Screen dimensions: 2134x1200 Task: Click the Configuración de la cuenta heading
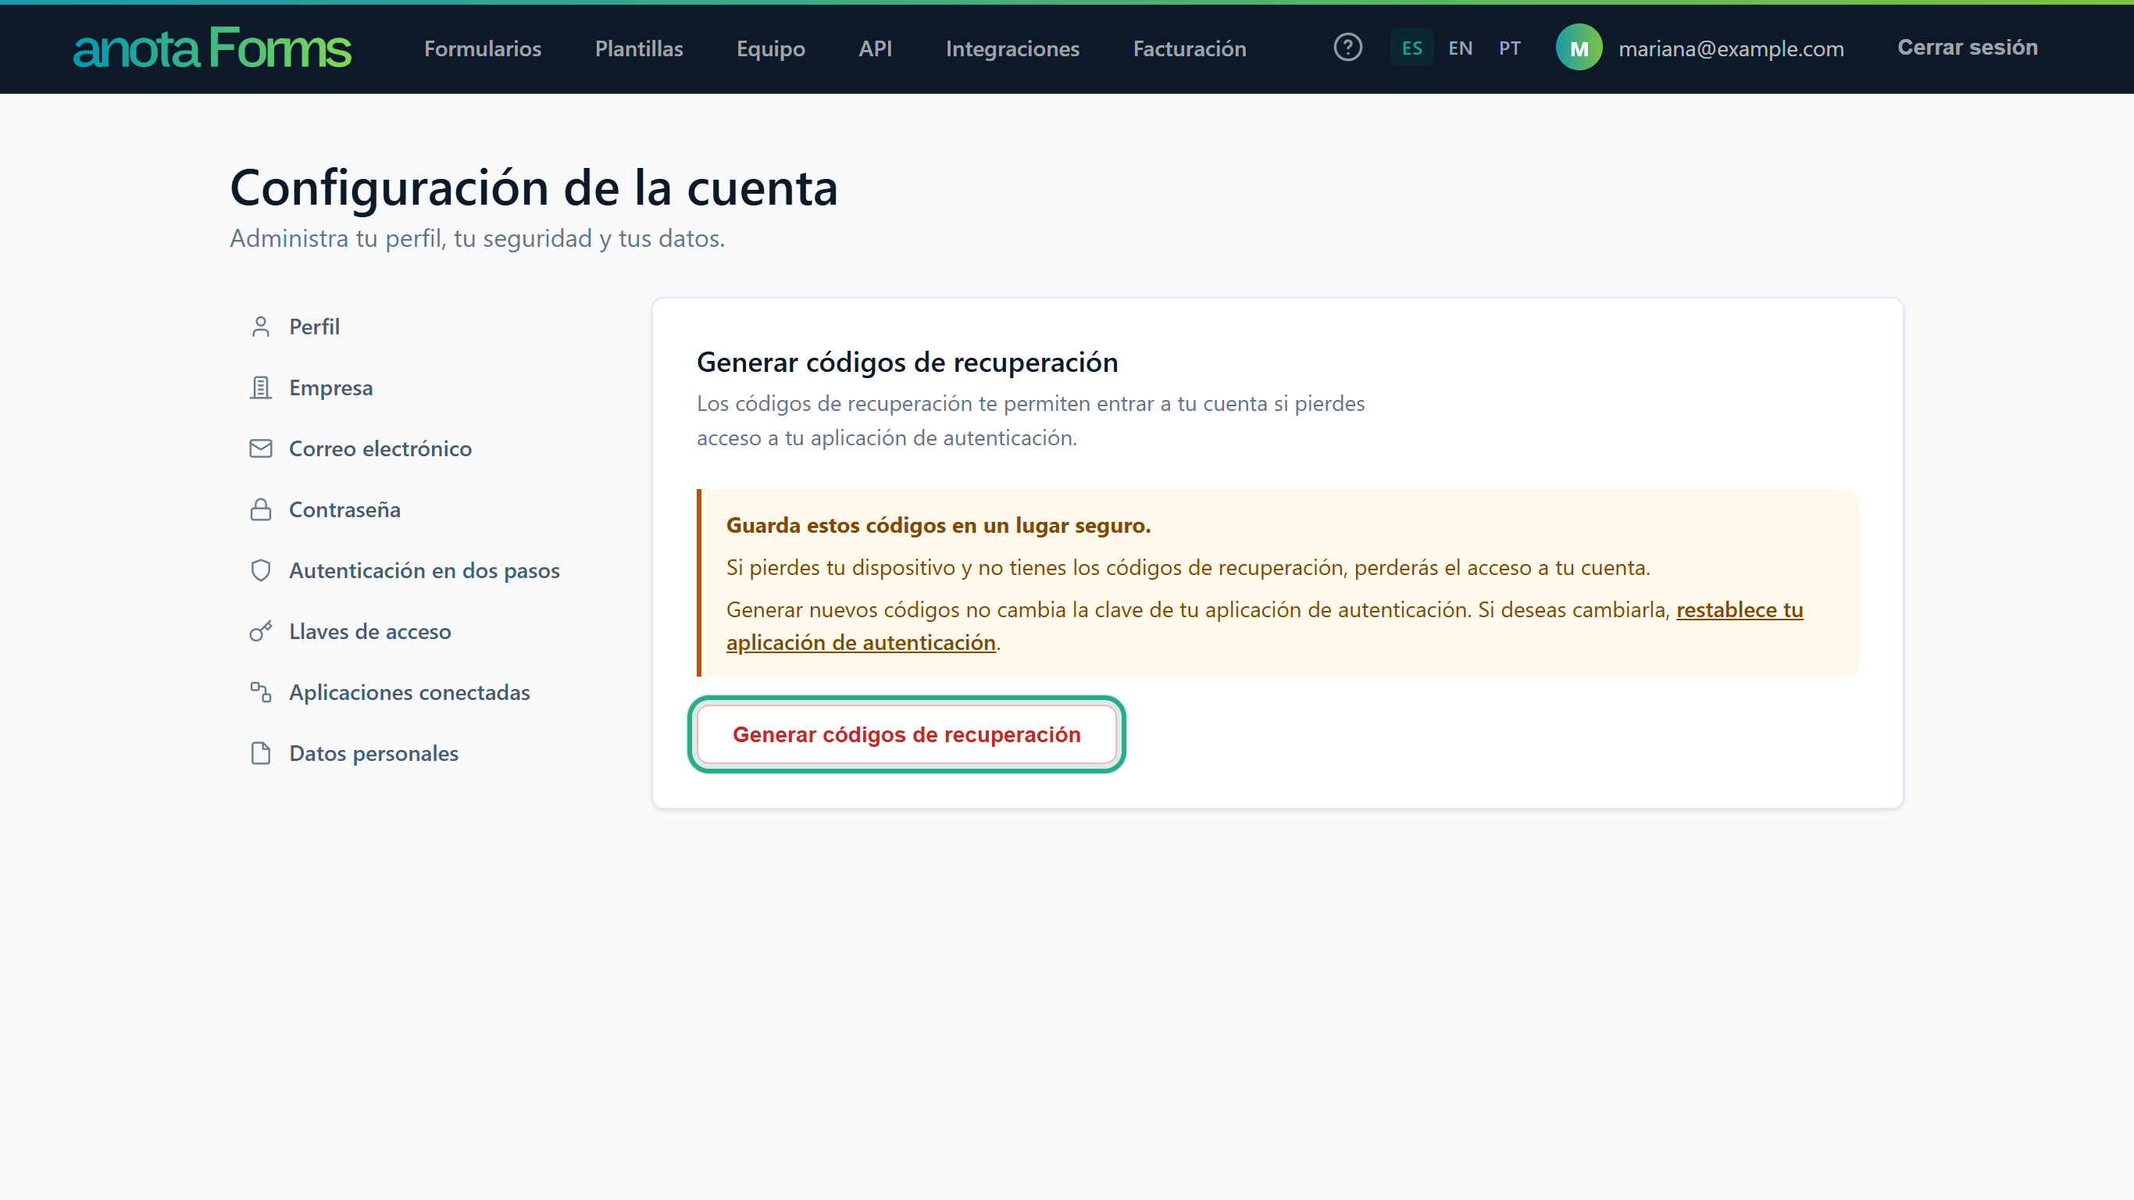point(534,187)
